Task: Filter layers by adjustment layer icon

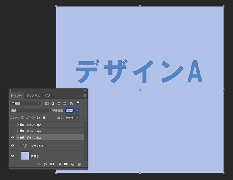Action: pos(53,104)
